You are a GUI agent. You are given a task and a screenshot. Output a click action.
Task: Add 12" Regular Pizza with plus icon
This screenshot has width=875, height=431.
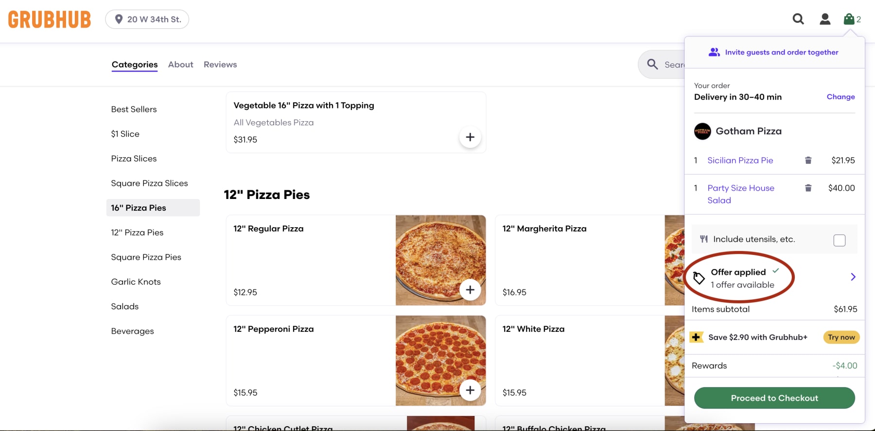(470, 290)
